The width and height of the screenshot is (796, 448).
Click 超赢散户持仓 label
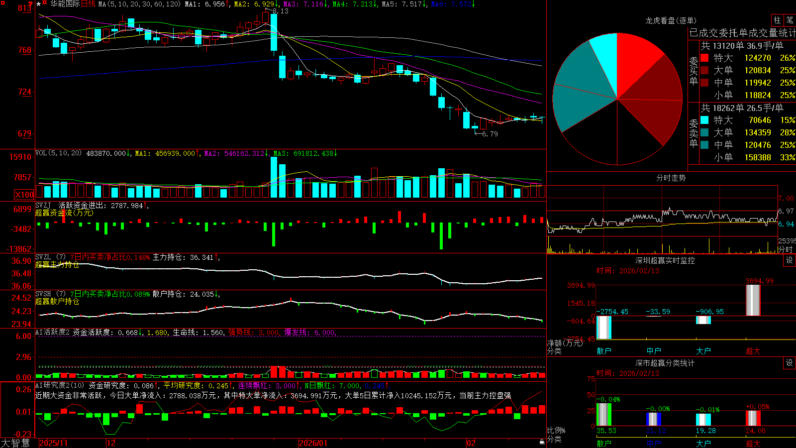tap(57, 301)
